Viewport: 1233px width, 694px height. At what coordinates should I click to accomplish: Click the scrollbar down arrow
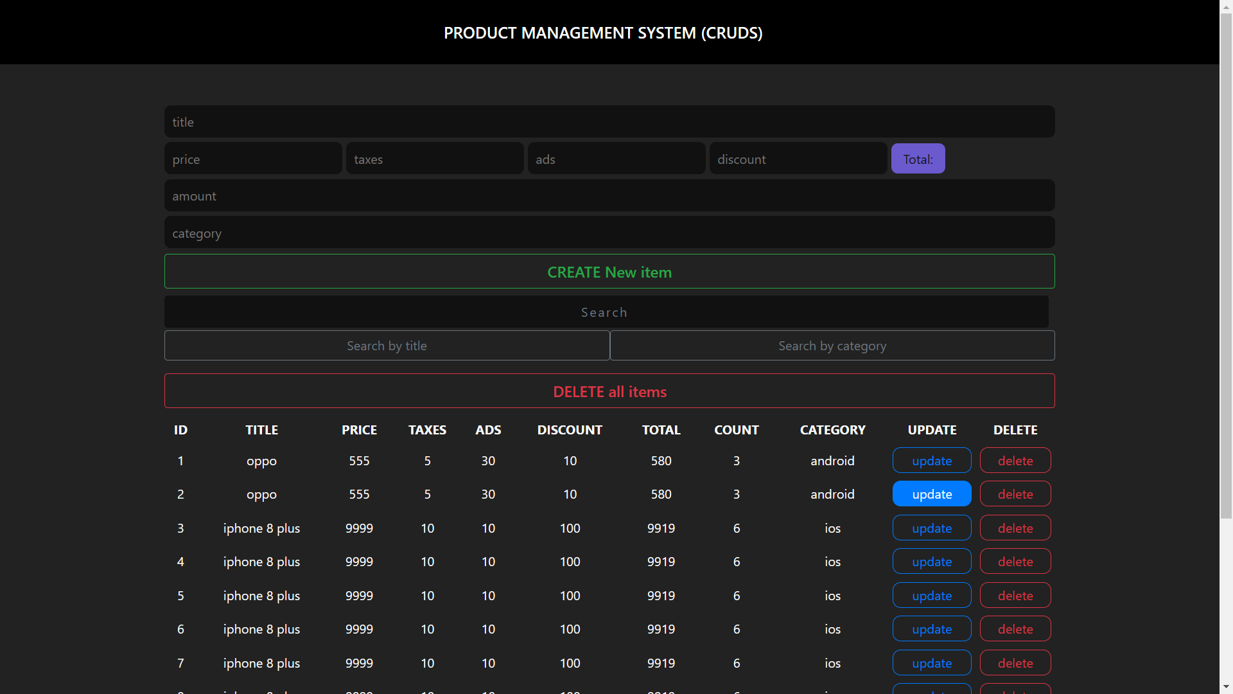(1226, 688)
